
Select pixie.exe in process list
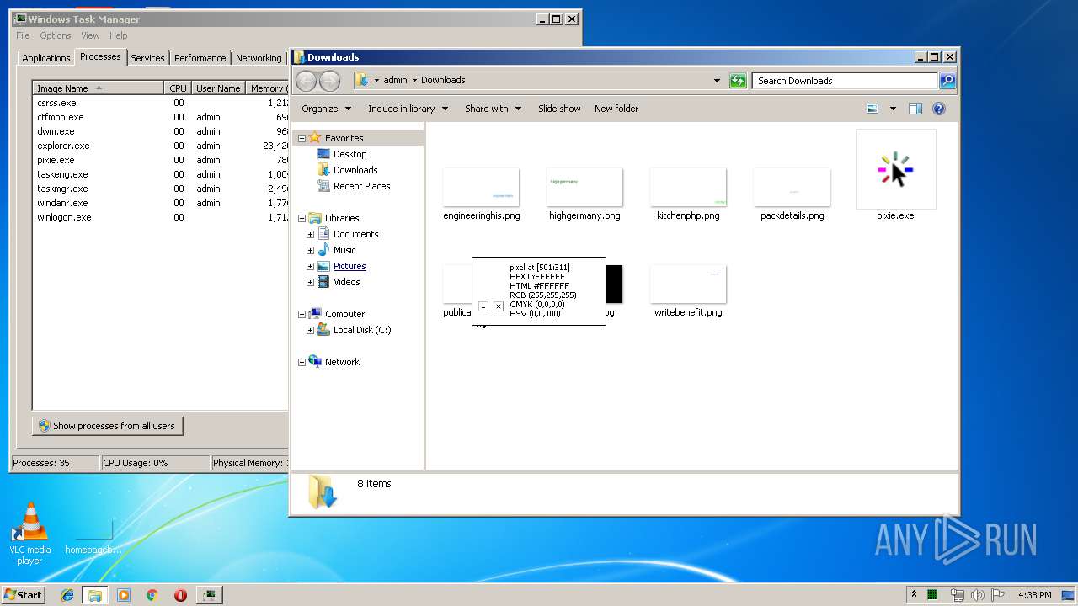[x=160, y=160]
